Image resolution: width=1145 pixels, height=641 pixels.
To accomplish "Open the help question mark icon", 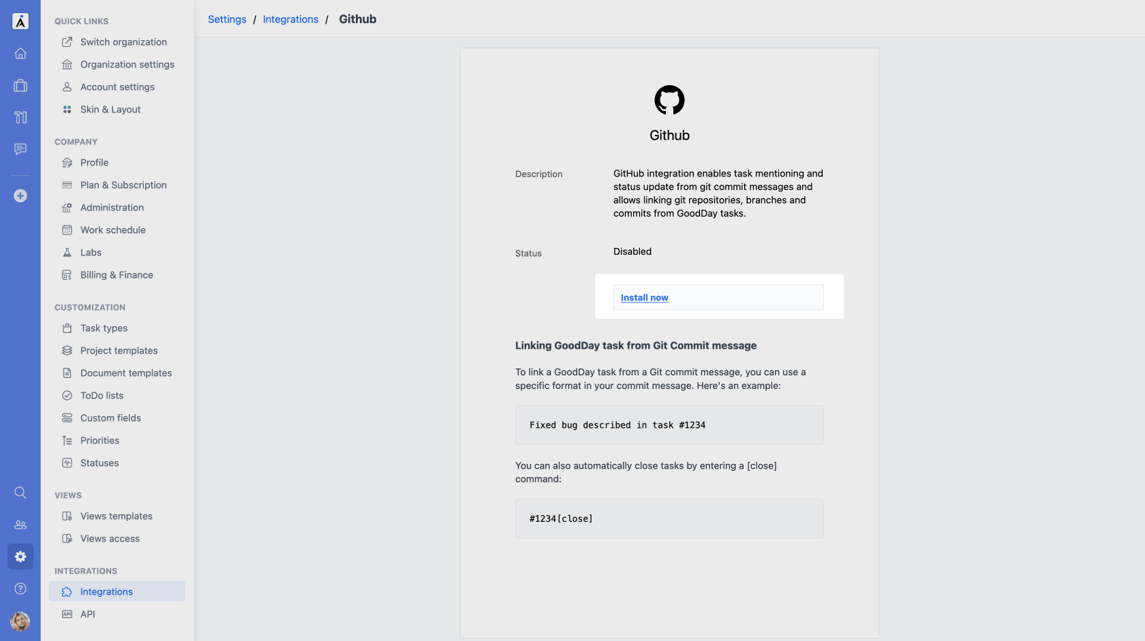I will [x=20, y=589].
